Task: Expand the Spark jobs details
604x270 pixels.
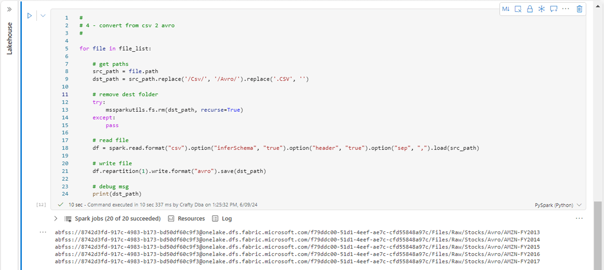Action: point(56,218)
